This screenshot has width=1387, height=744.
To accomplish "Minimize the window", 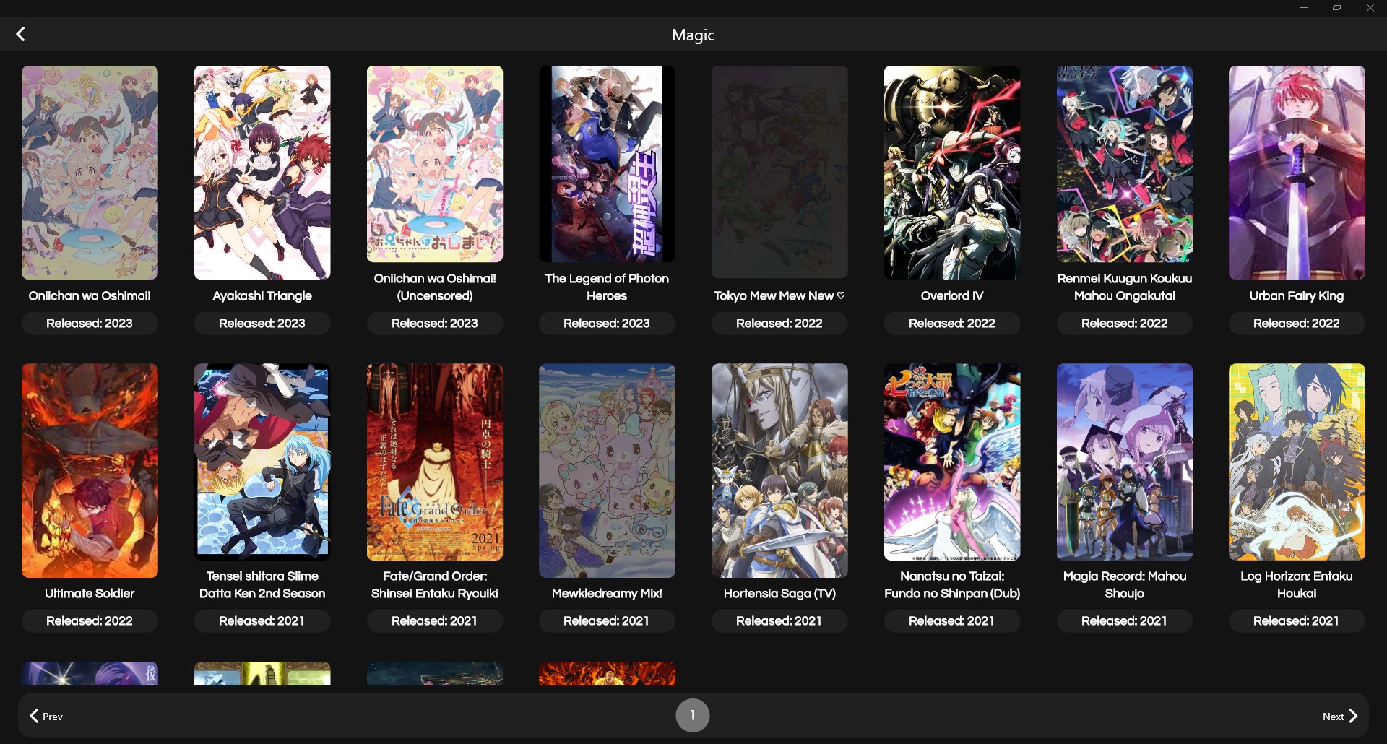I will 1304,8.
